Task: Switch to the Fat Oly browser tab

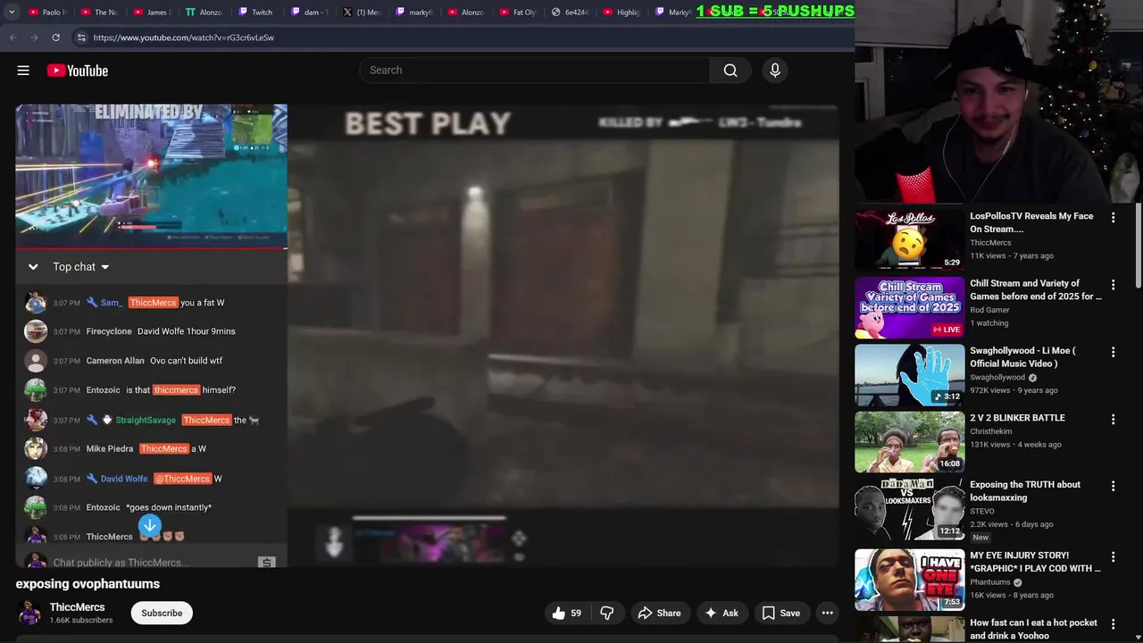Action: [518, 13]
